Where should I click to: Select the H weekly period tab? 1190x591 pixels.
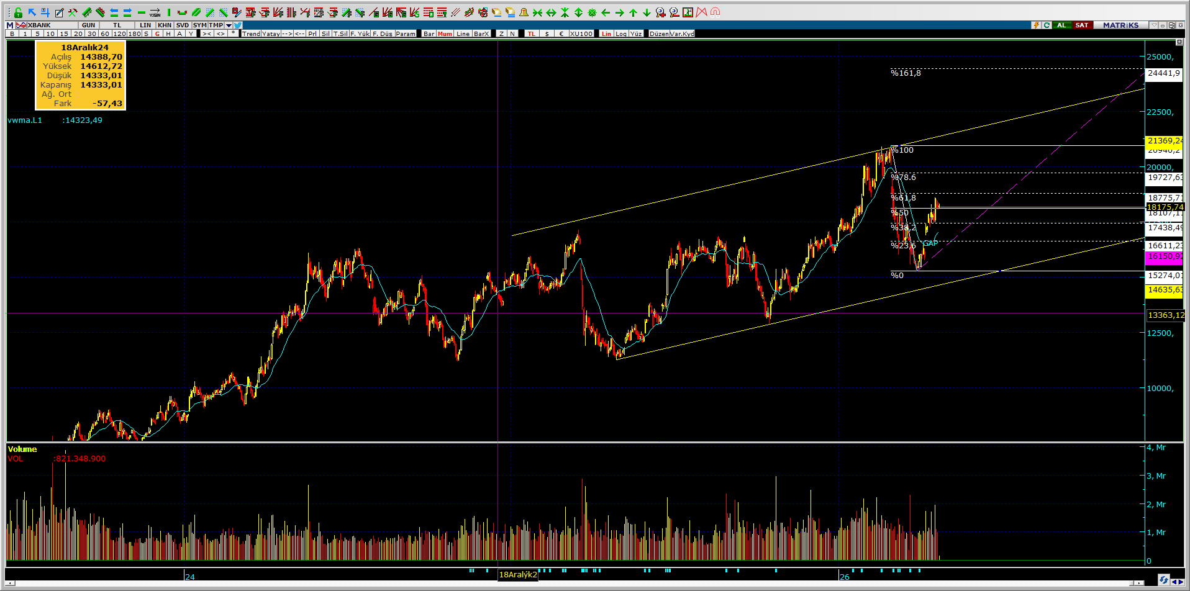pyautogui.click(x=168, y=34)
